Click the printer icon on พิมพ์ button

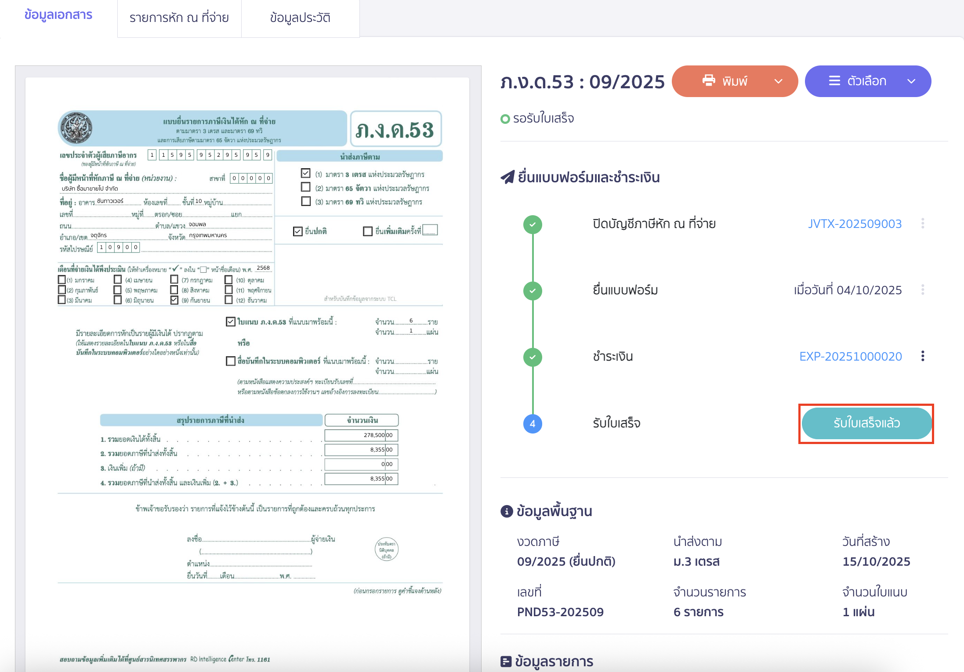pyautogui.click(x=708, y=81)
